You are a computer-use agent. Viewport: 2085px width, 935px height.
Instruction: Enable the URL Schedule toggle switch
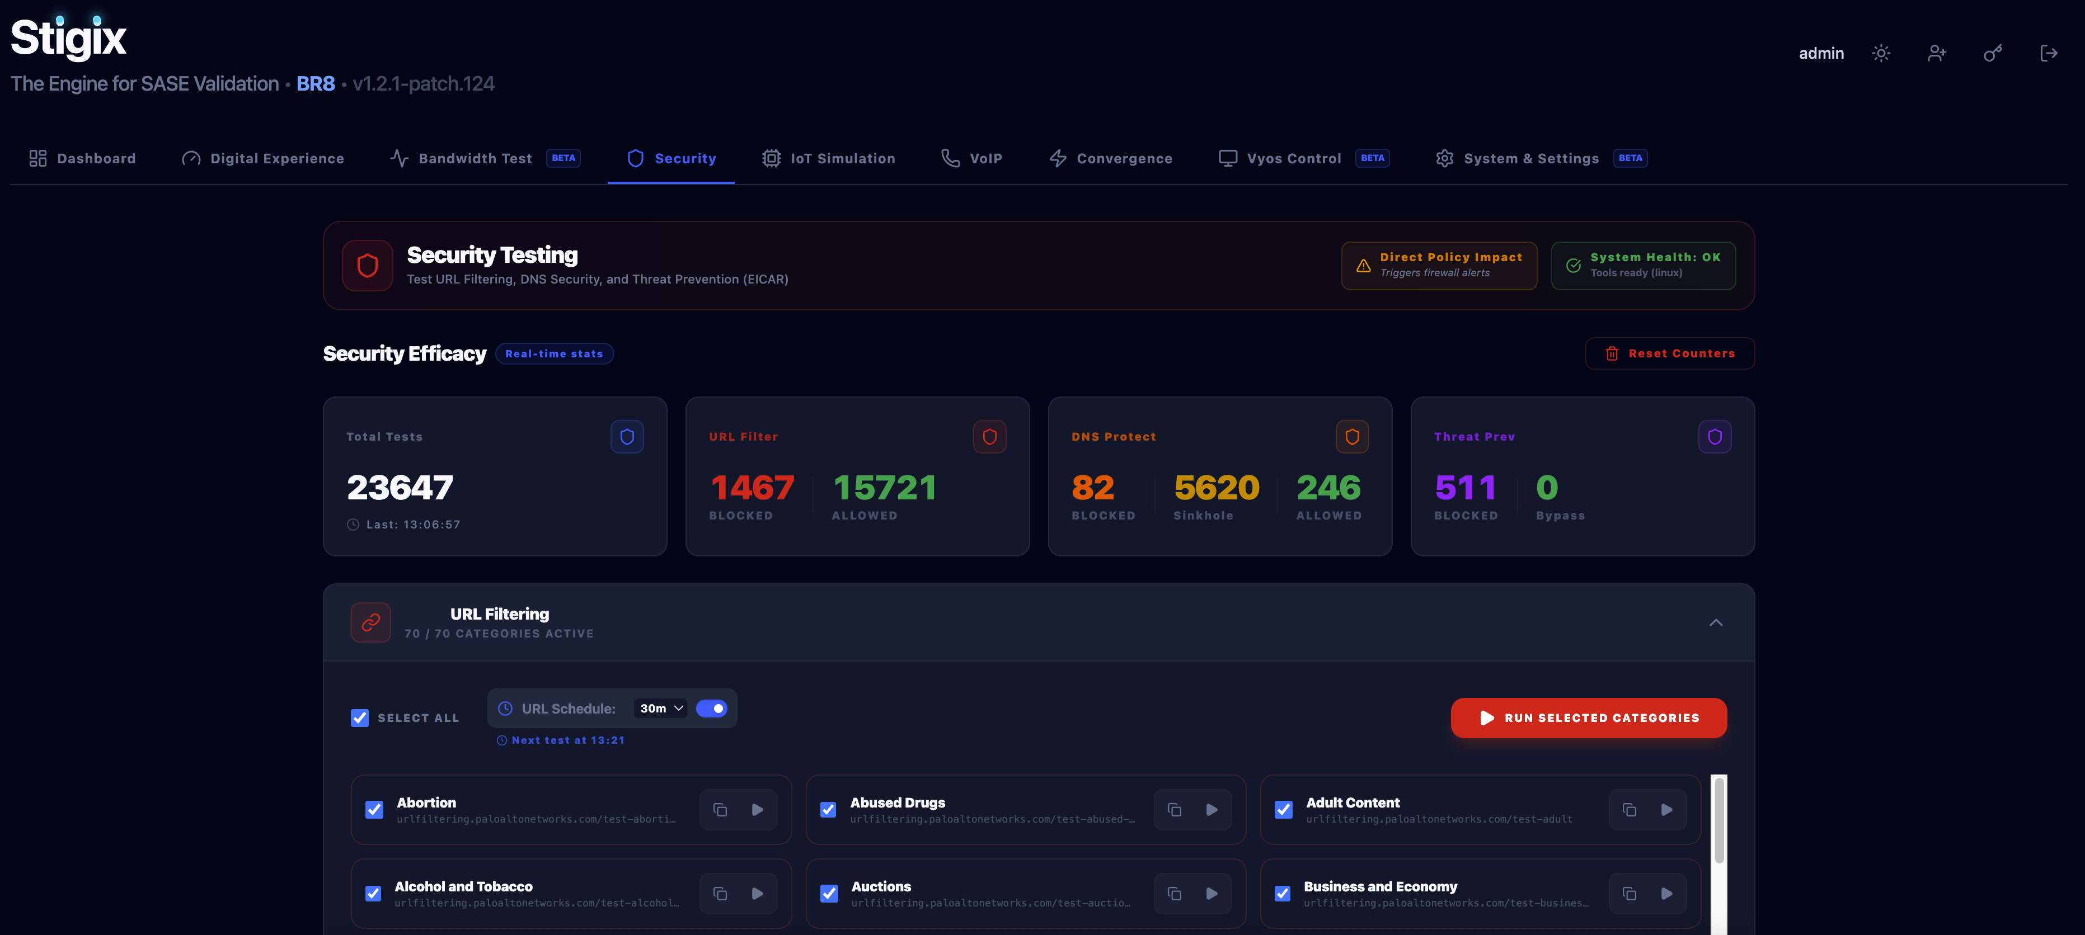(x=711, y=708)
